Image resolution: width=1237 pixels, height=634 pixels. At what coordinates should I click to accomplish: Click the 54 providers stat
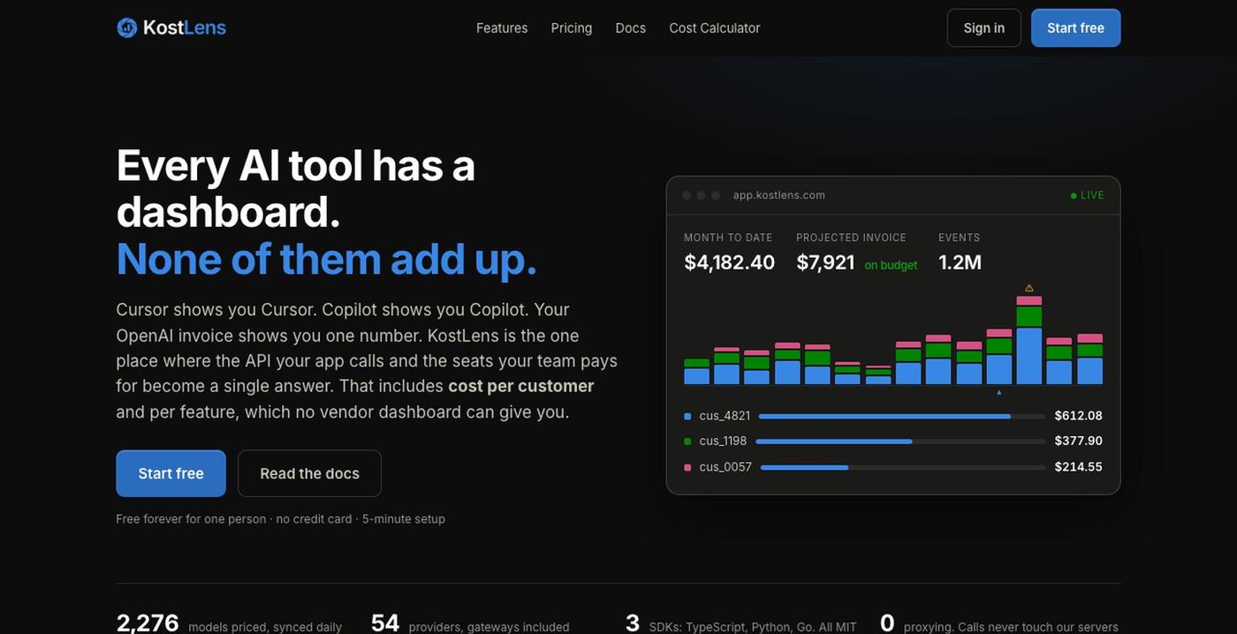[x=470, y=623]
